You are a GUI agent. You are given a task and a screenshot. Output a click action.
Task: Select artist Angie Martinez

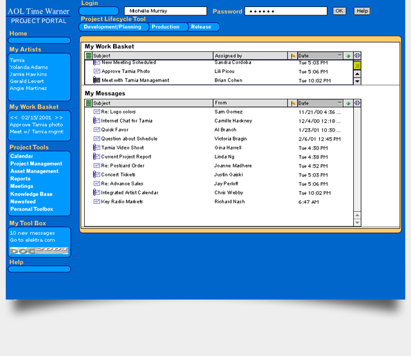28,89
